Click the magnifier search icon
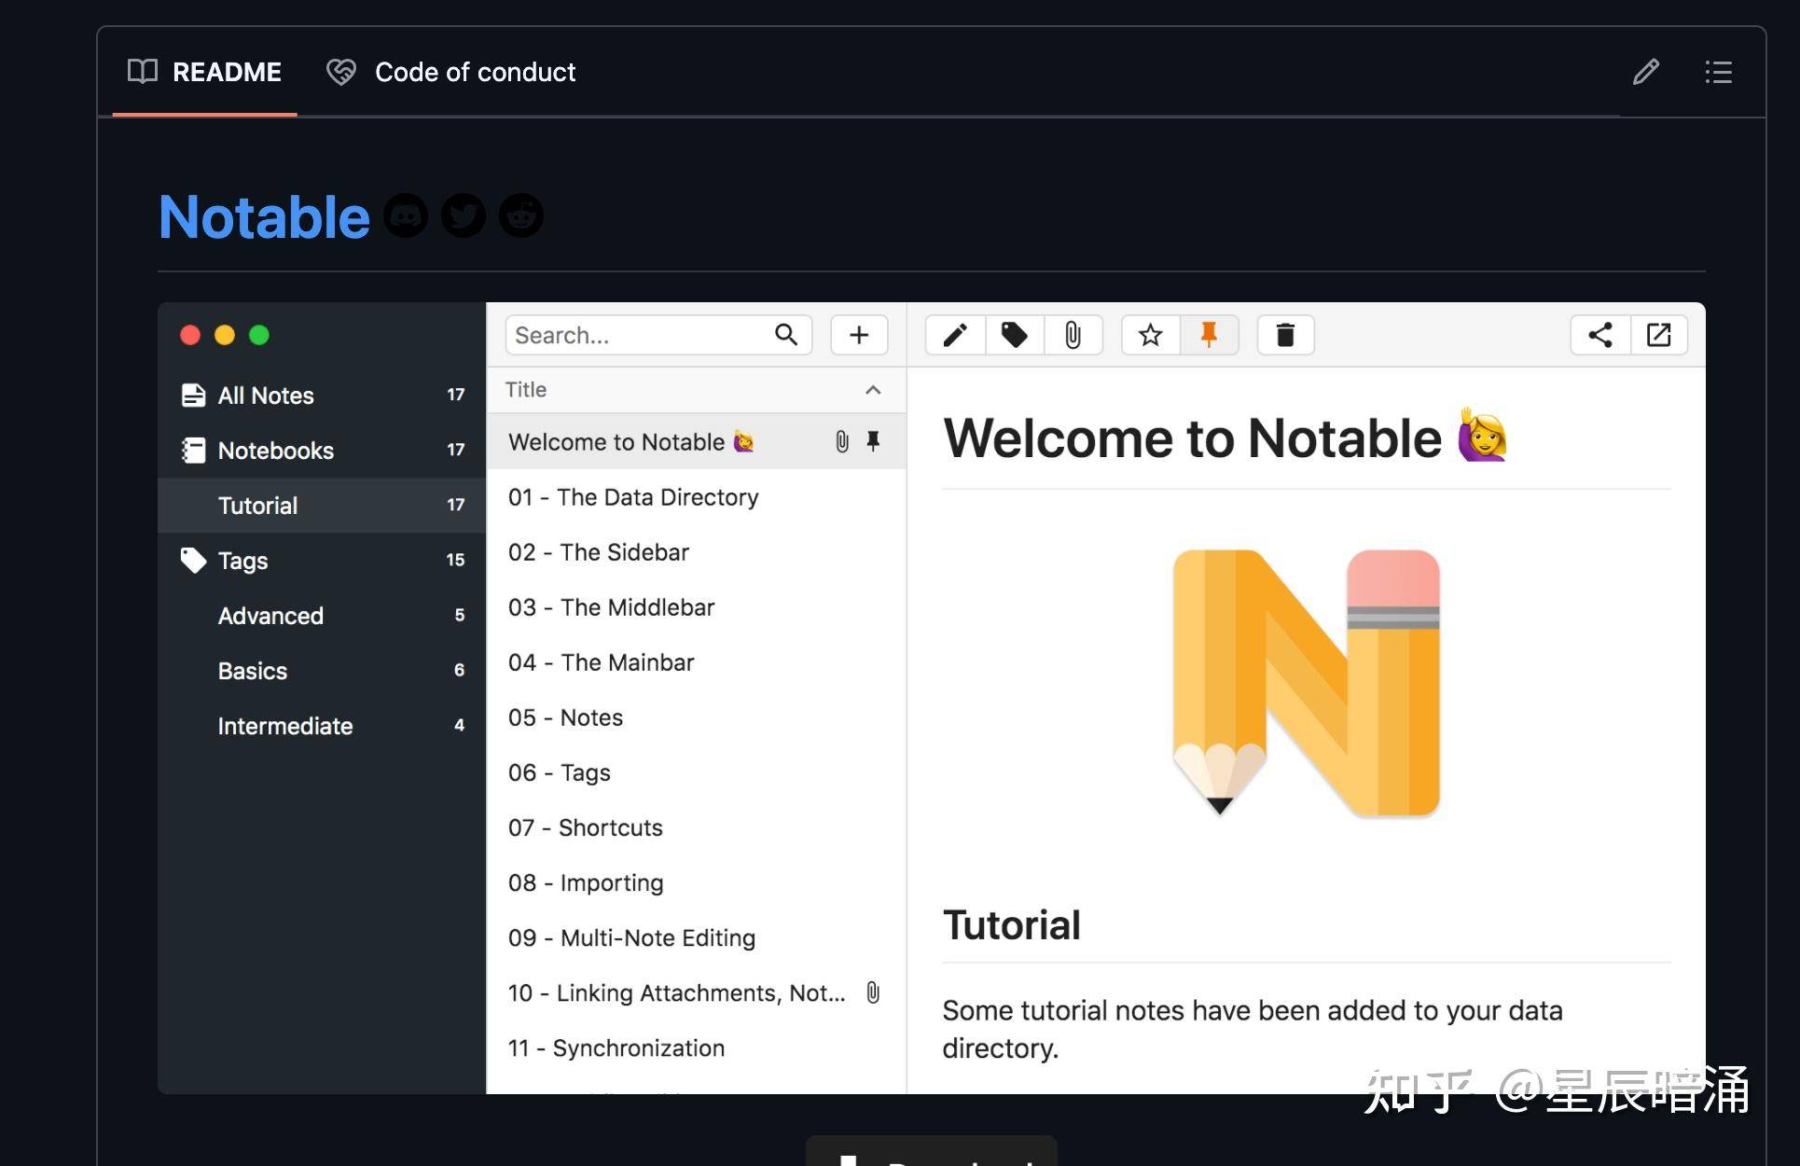1800x1166 pixels. click(786, 335)
